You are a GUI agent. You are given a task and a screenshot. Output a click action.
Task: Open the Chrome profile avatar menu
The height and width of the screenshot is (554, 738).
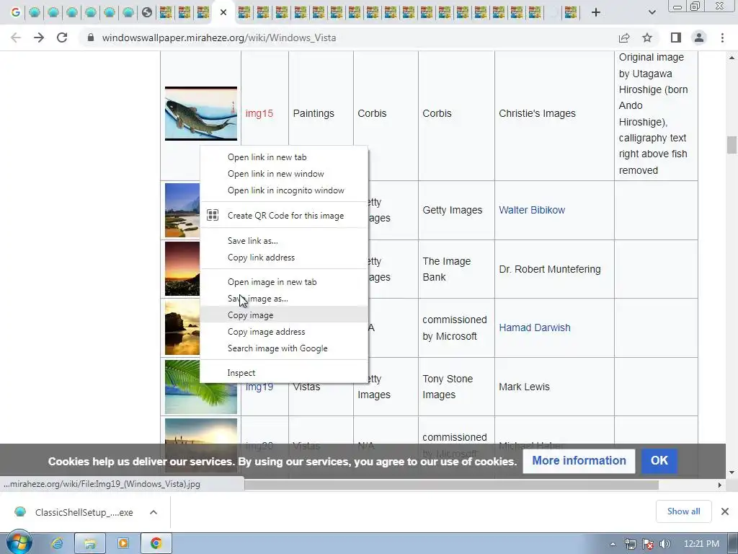(699, 38)
